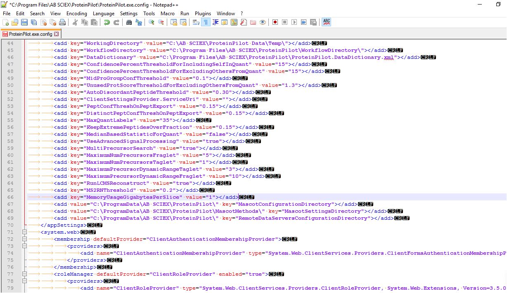Run macro multiple times icon
Screen dimensions: 507x293
click(x=303, y=22)
